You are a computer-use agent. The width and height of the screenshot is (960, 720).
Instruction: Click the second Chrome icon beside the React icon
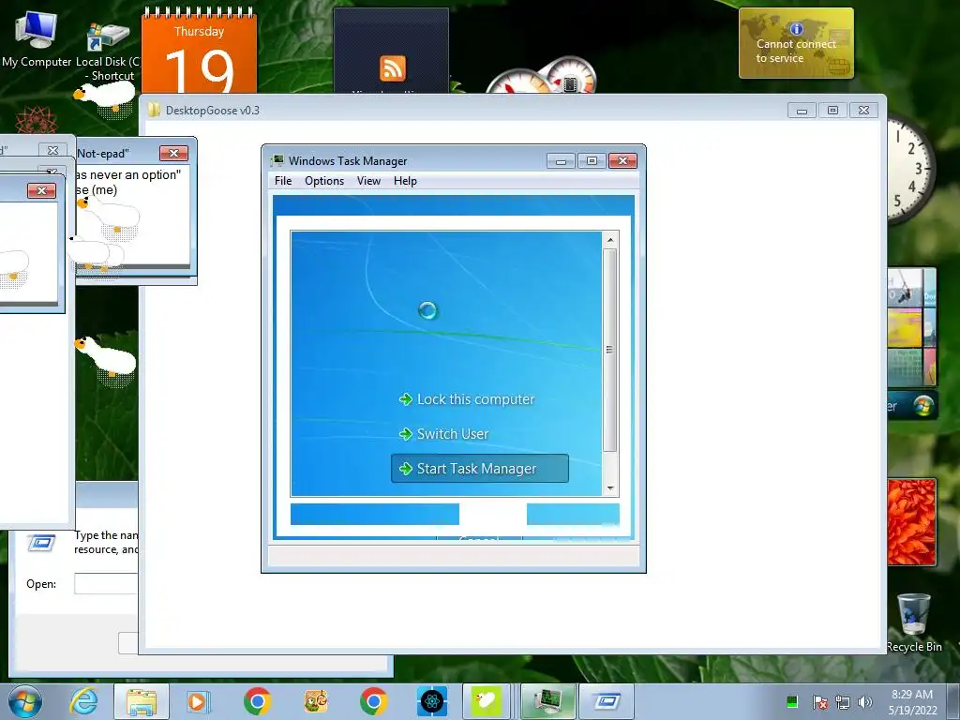click(373, 701)
